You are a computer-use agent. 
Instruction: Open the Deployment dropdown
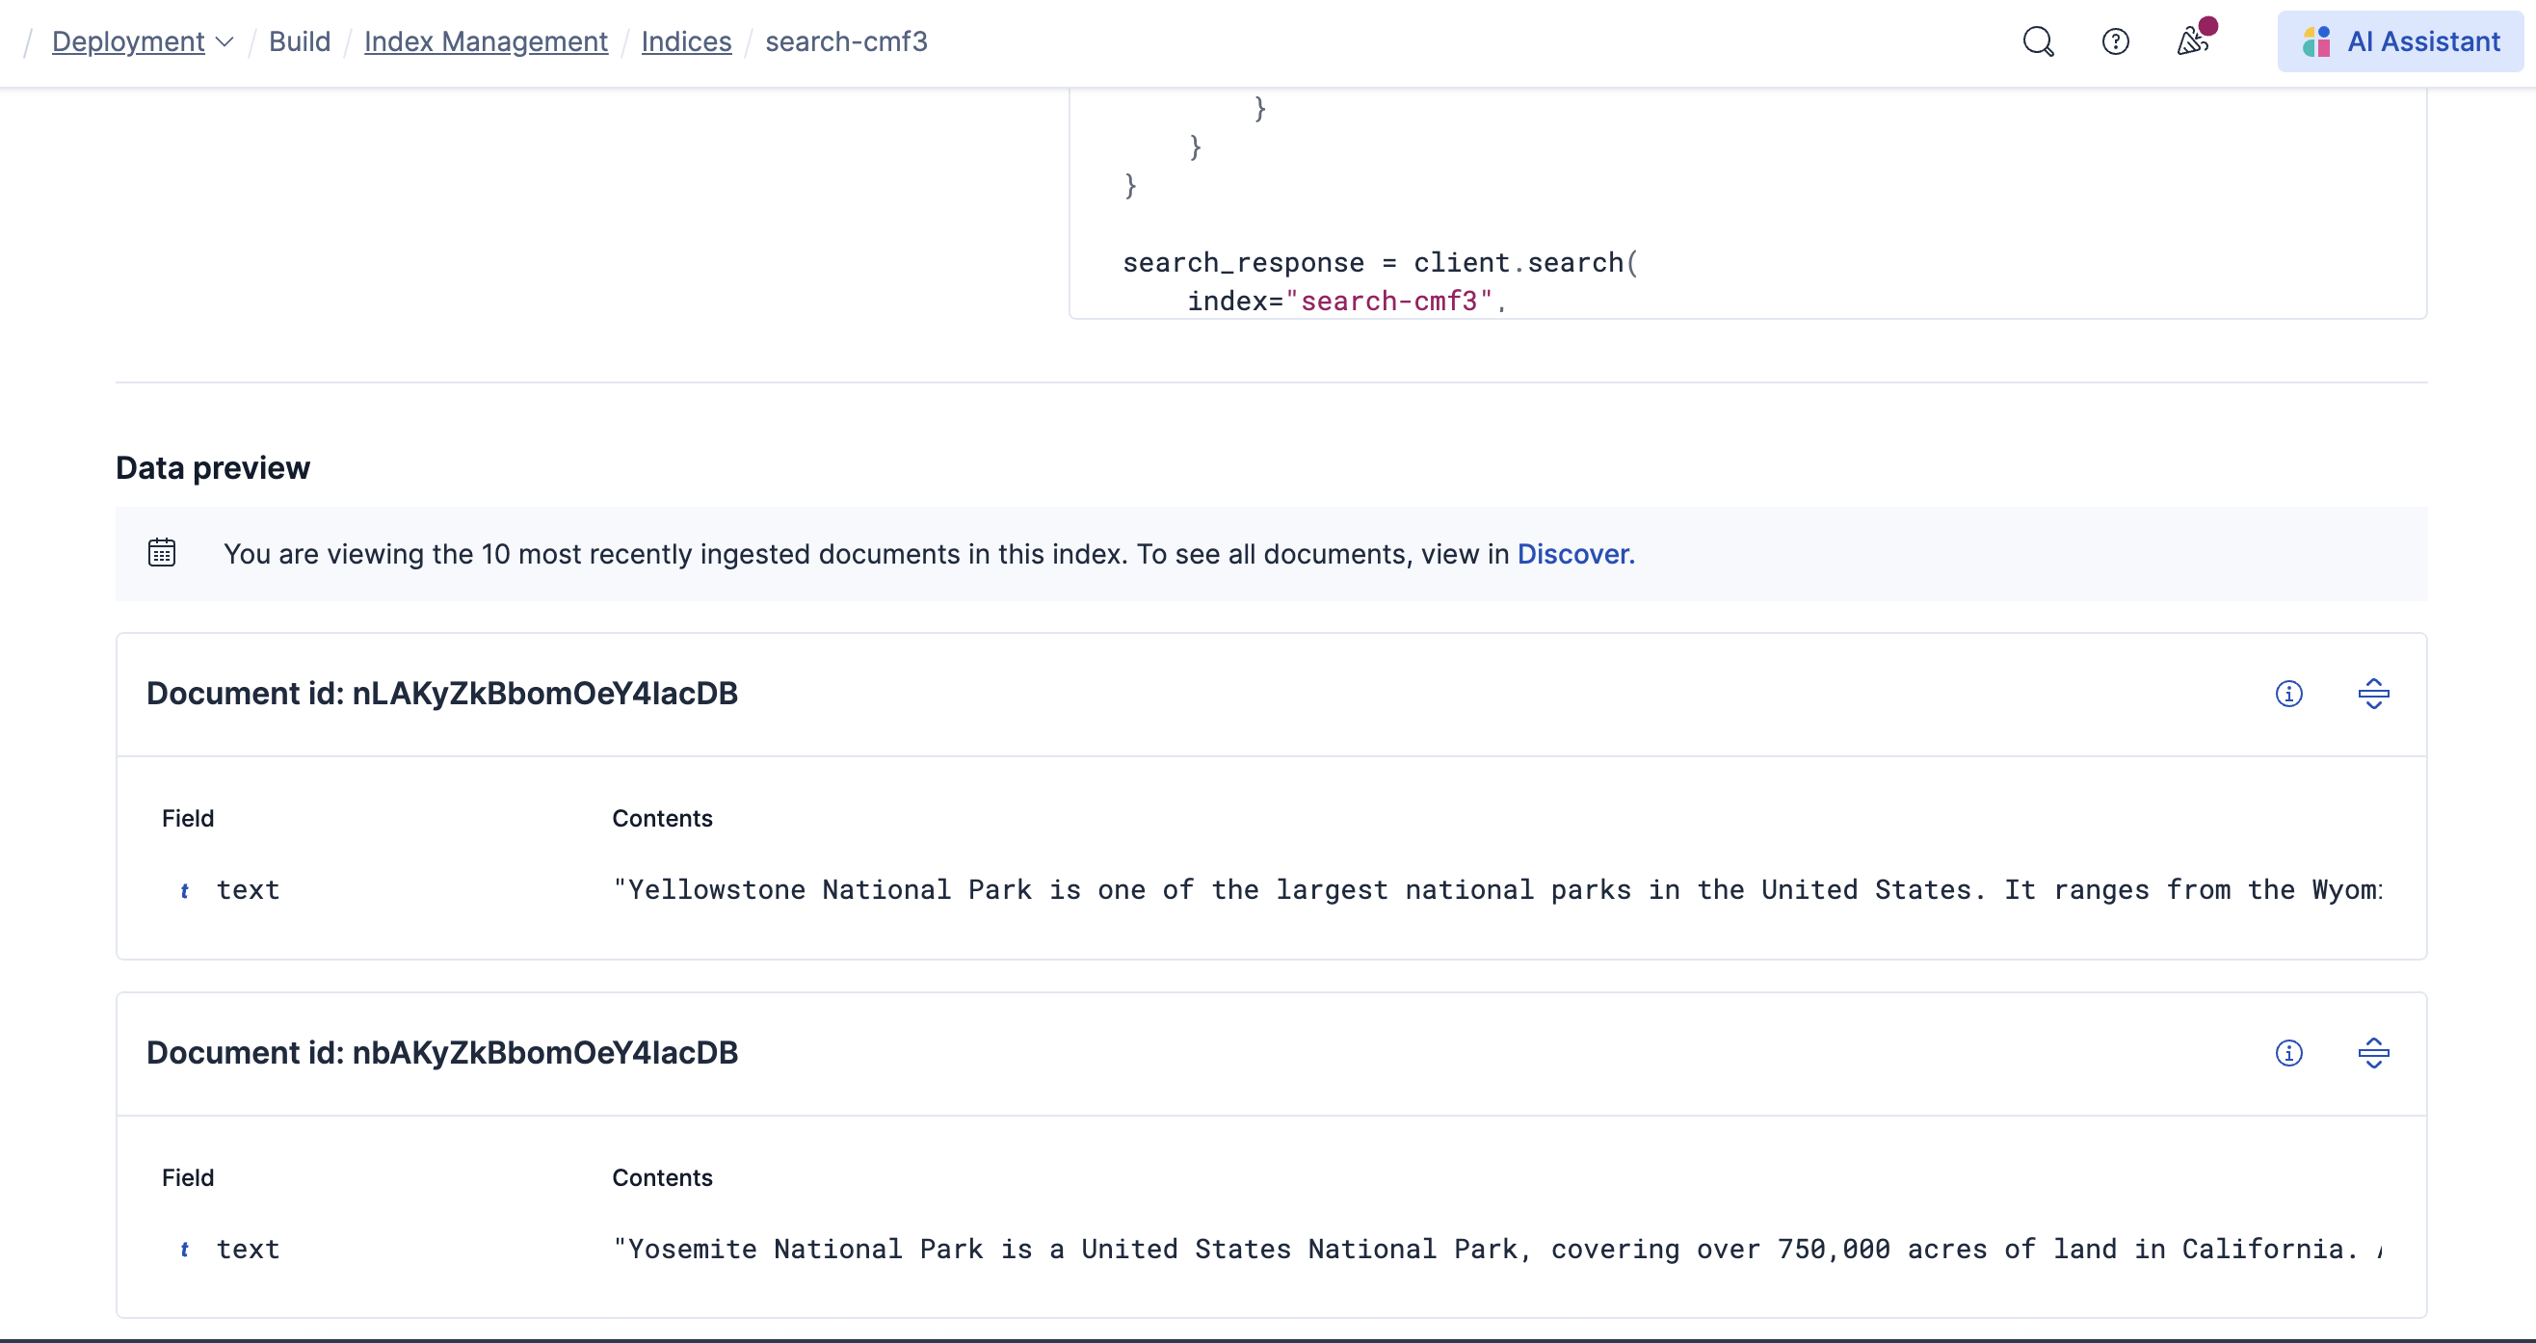pyautogui.click(x=141, y=41)
